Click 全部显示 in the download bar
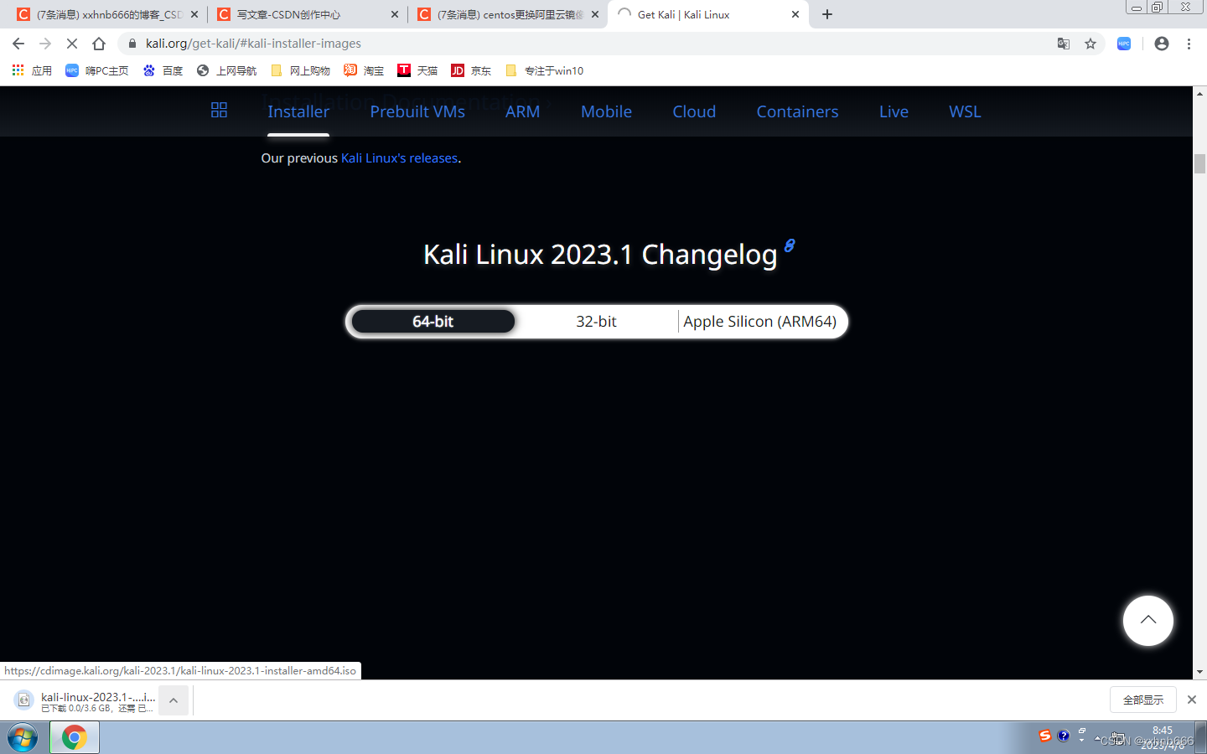 click(1142, 699)
